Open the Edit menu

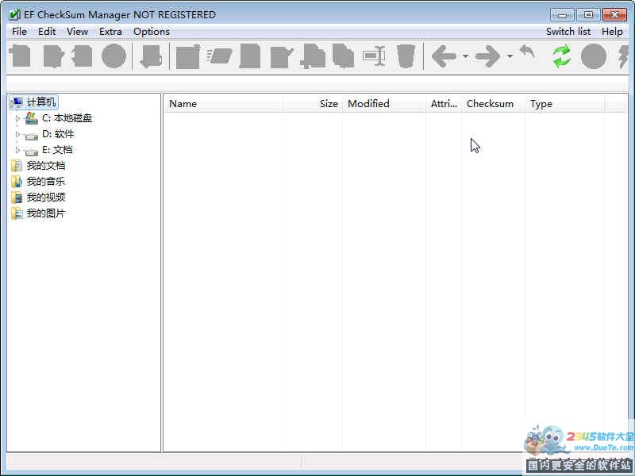47,32
